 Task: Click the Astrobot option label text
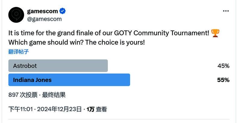25,66
